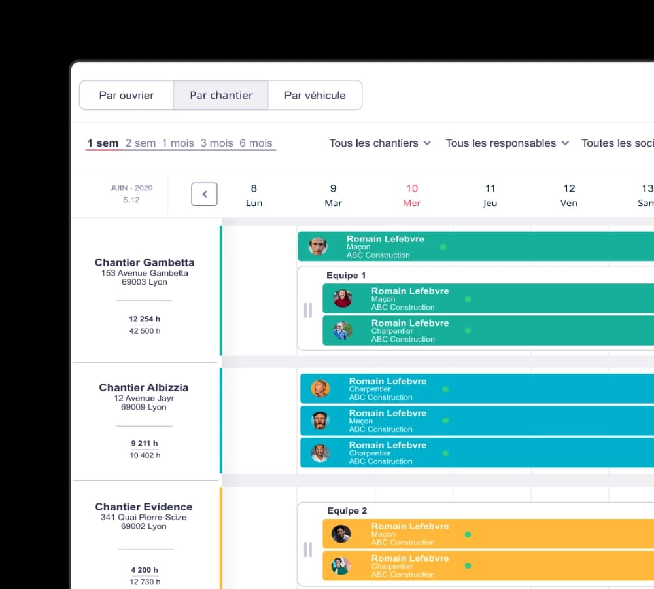Toggle the green status dot on the top Gambetta assignment
The height and width of the screenshot is (589, 654).
[444, 248]
